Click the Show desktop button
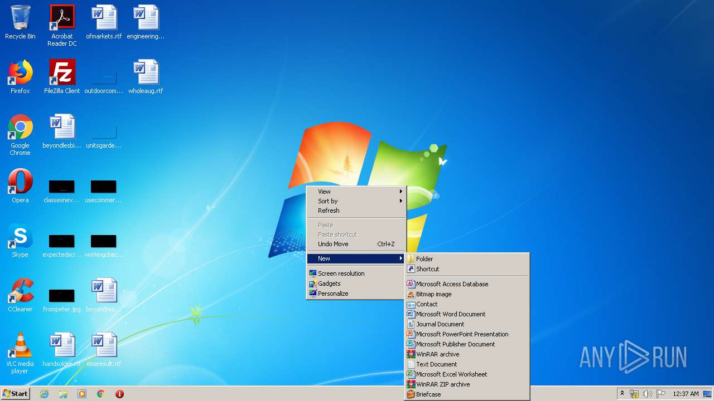The image size is (714, 401). [708, 394]
